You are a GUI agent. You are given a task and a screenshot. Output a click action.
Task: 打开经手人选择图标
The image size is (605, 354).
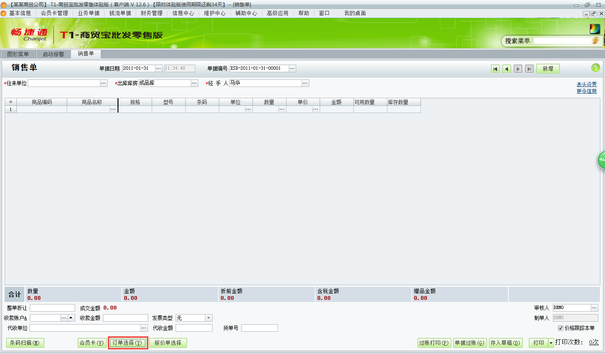pos(305,83)
